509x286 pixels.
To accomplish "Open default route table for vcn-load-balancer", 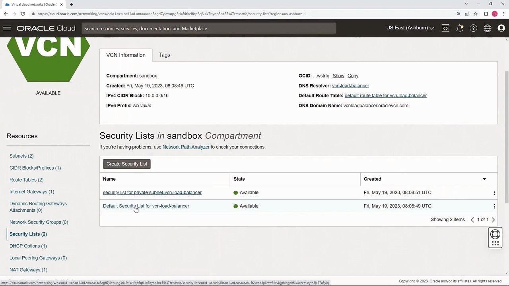I will [385, 96].
